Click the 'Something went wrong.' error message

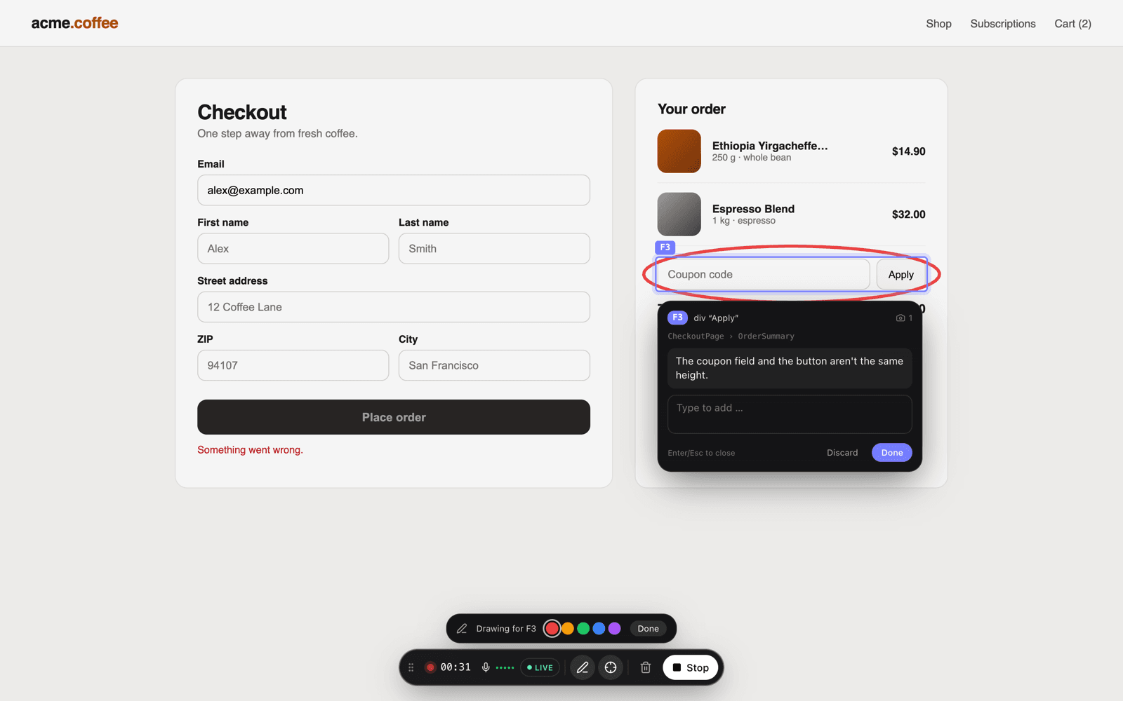[x=250, y=450]
